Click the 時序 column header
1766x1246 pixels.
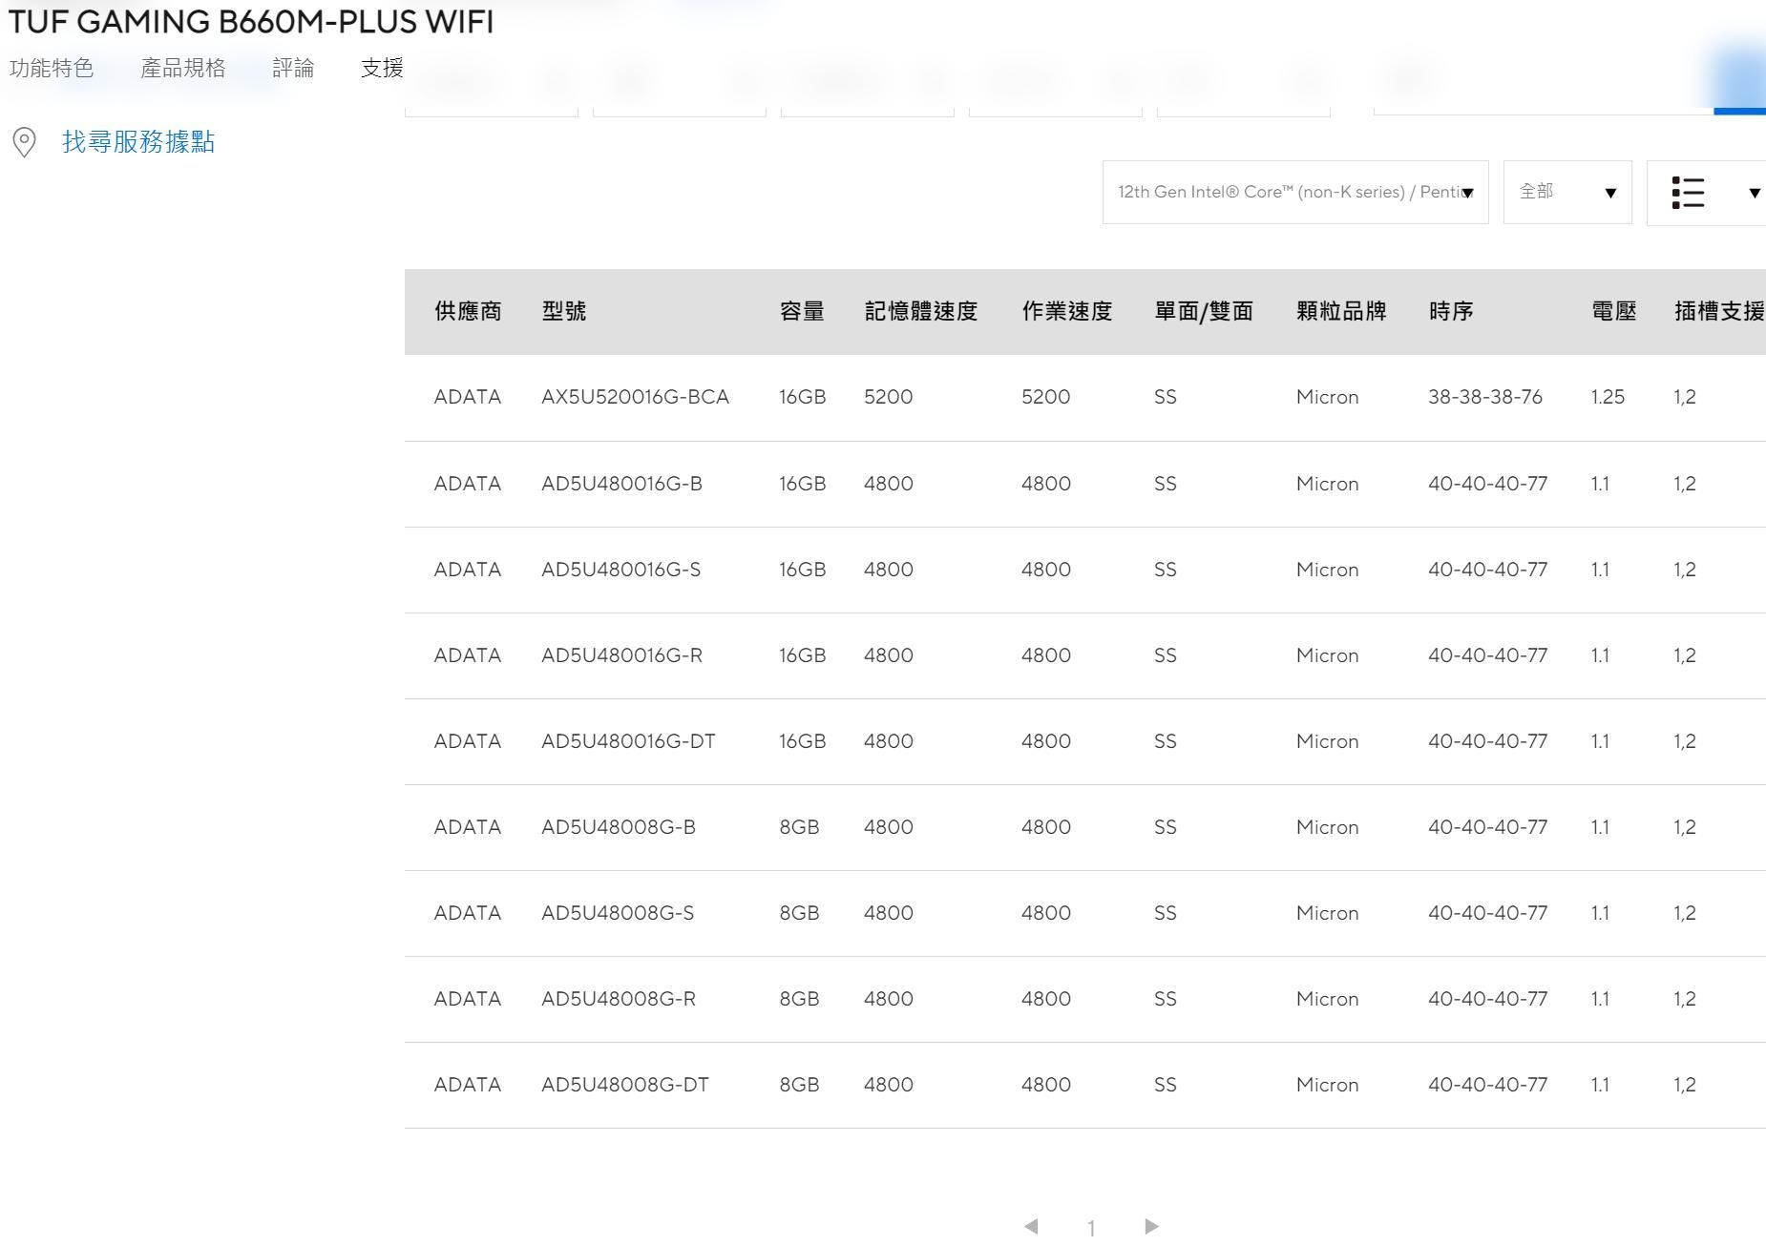[x=1450, y=312]
